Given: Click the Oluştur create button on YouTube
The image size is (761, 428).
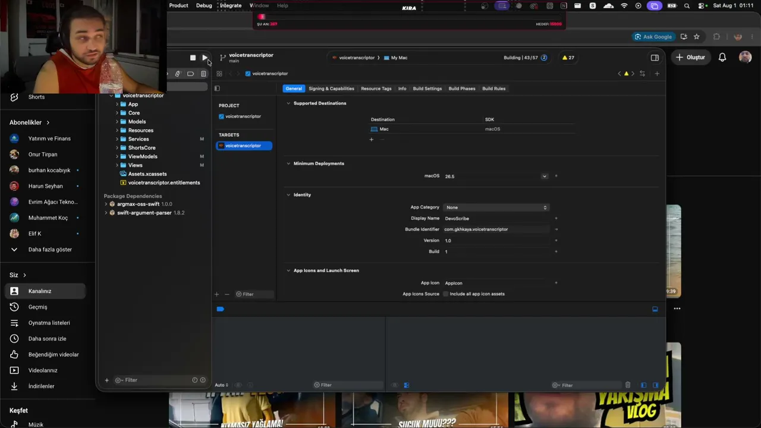Looking at the screenshot, I should (x=690, y=58).
